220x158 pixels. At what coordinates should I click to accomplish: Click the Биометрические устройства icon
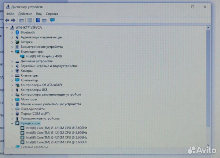17,47
